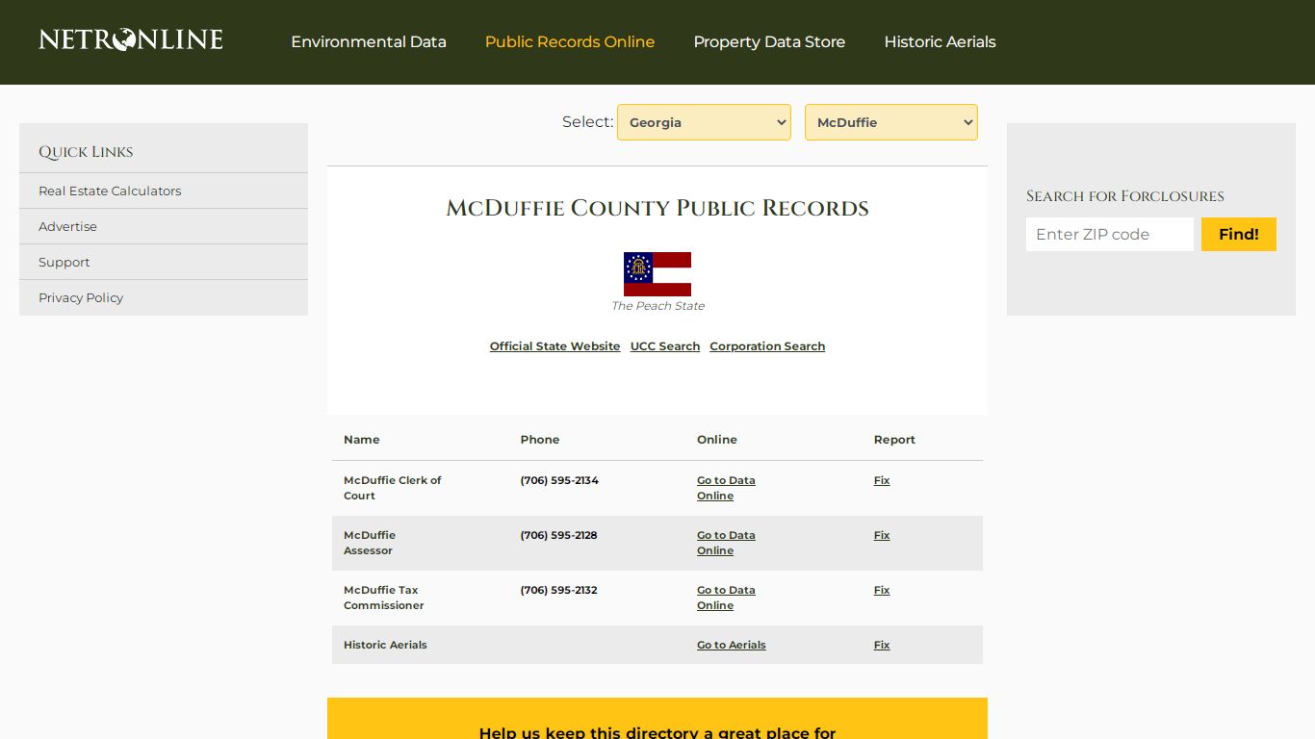1315x739 pixels.
Task: Click the Enter ZIP code field
Action: (1110, 234)
